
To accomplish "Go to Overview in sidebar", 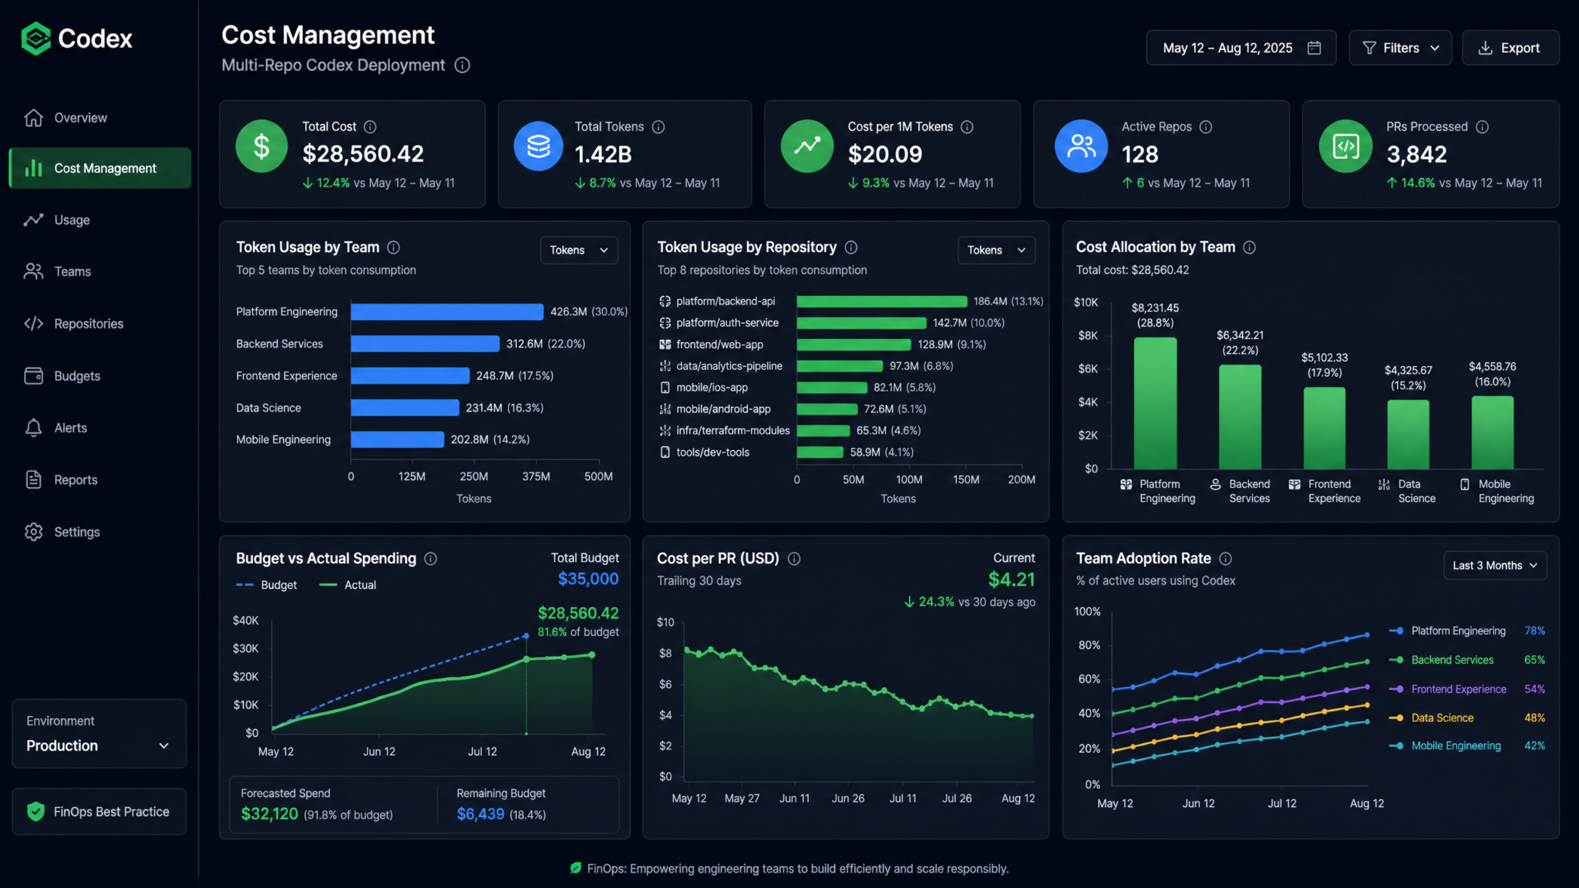I will tap(99, 118).
